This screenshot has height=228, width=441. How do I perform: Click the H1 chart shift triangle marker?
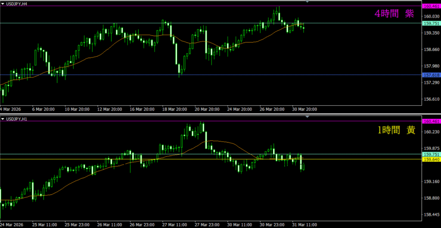pos(307,116)
